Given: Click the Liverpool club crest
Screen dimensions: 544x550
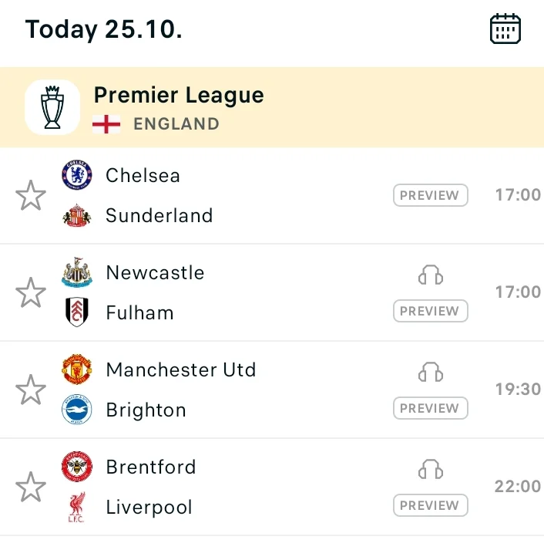Looking at the screenshot, I should click(77, 507).
